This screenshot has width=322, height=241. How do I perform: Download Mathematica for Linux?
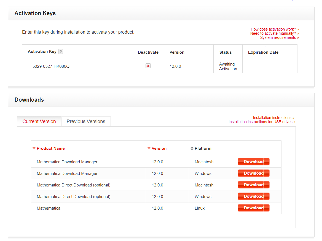coord(253,208)
